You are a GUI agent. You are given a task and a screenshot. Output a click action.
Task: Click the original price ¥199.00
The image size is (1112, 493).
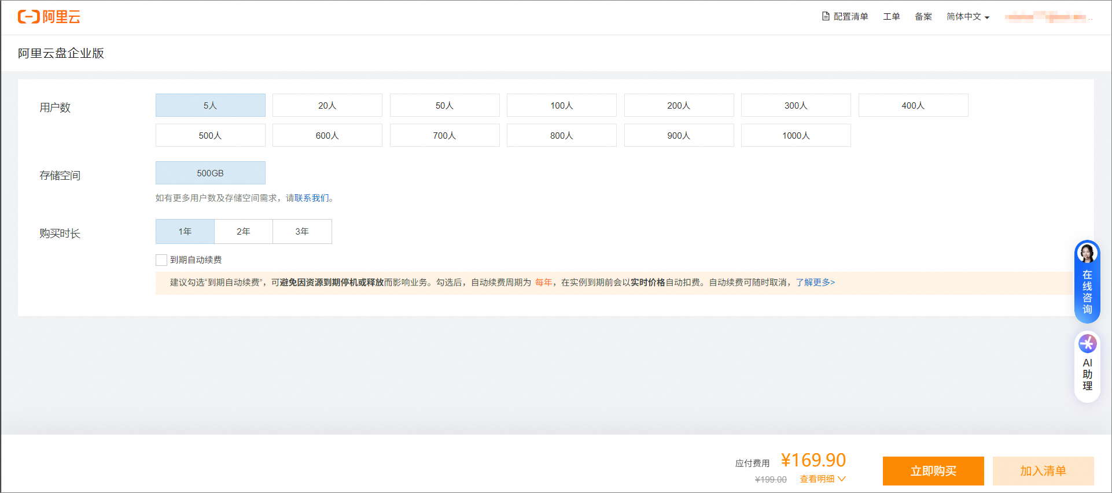(771, 479)
